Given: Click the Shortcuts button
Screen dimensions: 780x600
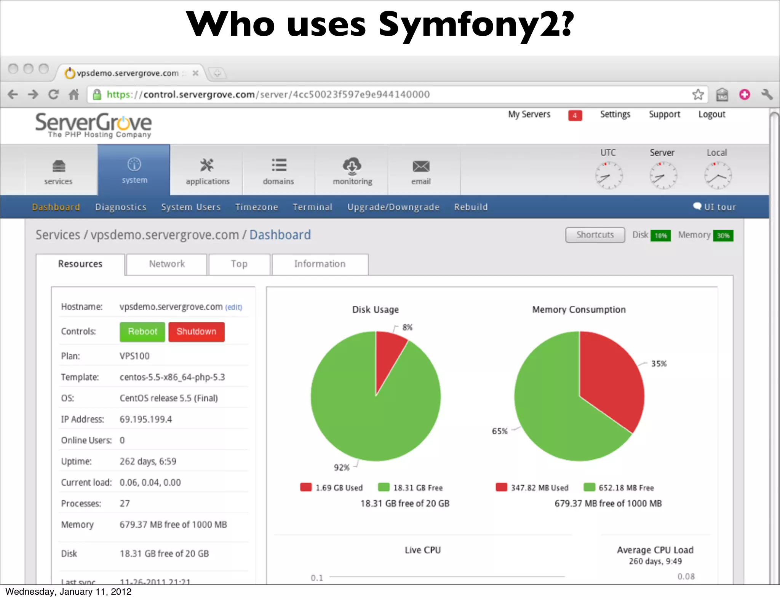Looking at the screenshot, I should point(595,235).
